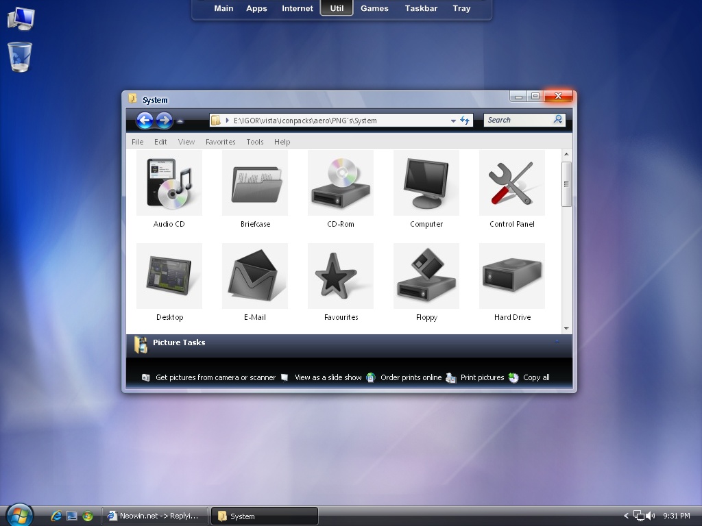Switch to the Games dock tab
The width and height of the screenshot is (702, 526).
(374, 8)
